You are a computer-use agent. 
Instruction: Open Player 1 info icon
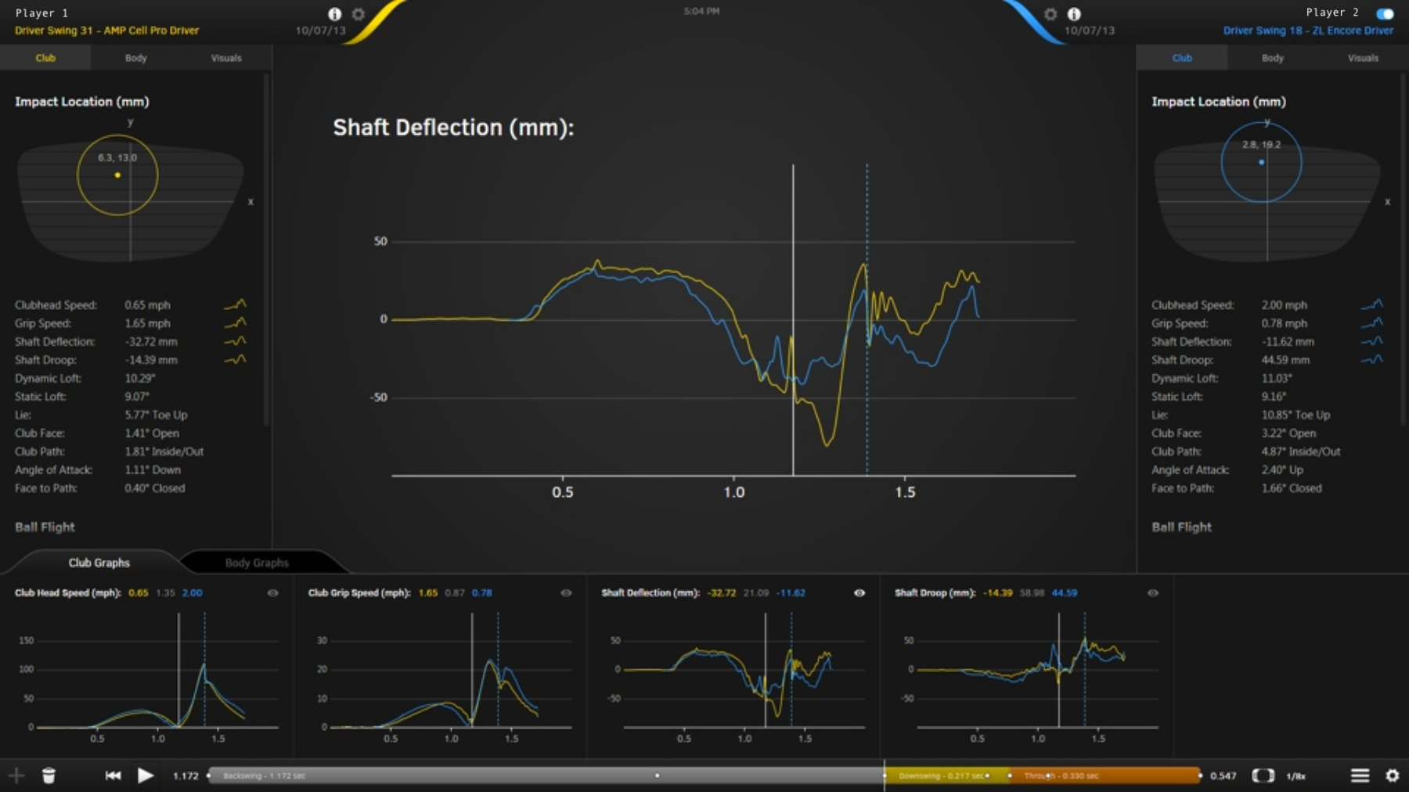pos(334,14)
